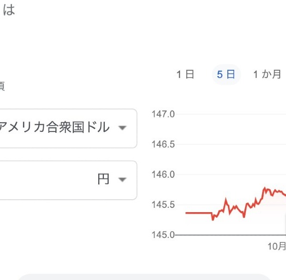This screenshot has width=286, height=280.
Task: Click the gray rounded bar at bottom
Action: pyautogui.click(x=143, y=277)
